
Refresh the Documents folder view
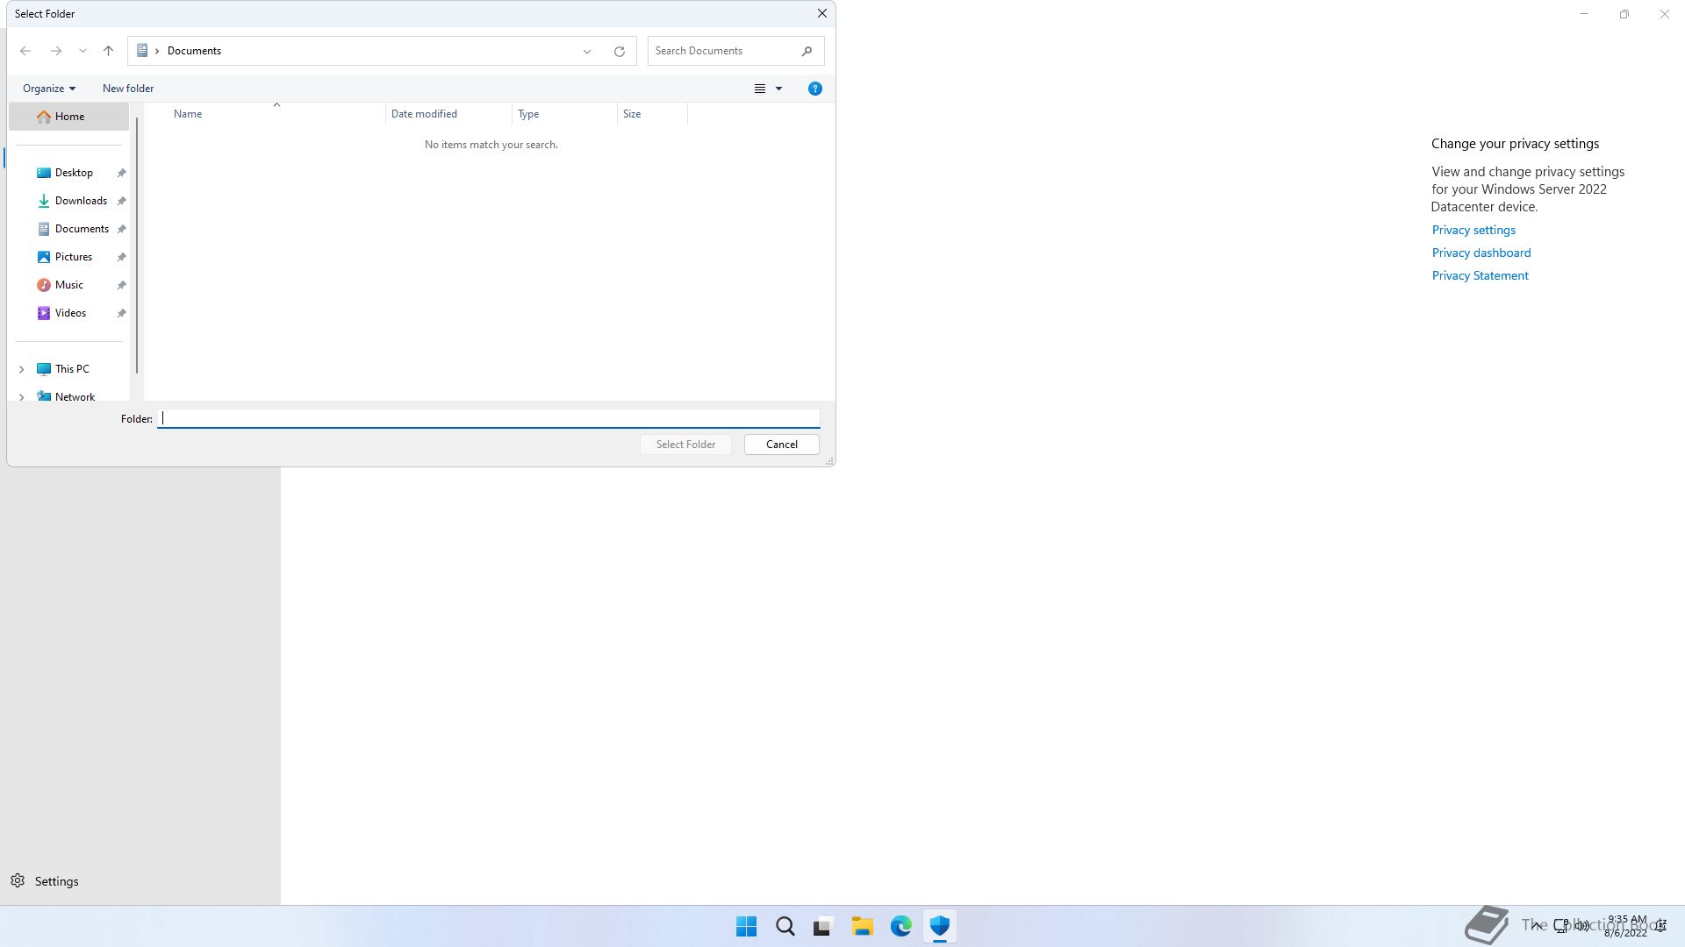[x=619, y=51]
